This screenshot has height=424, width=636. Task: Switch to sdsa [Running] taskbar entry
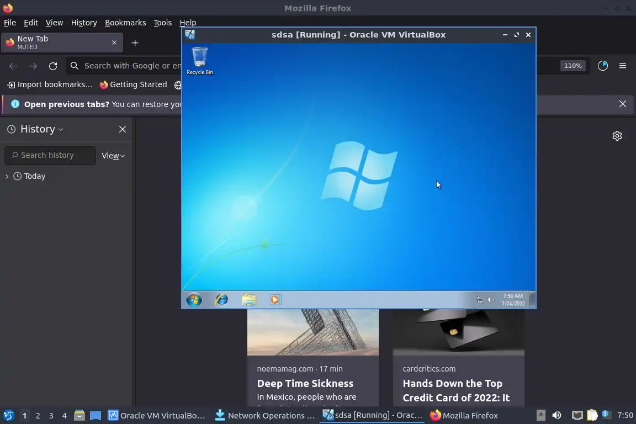click(x=372, y=416)
